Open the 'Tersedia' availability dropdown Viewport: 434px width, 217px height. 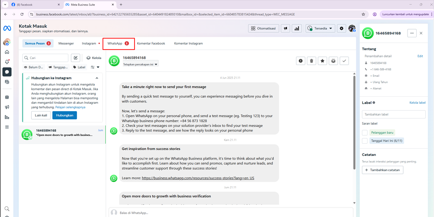320,29
